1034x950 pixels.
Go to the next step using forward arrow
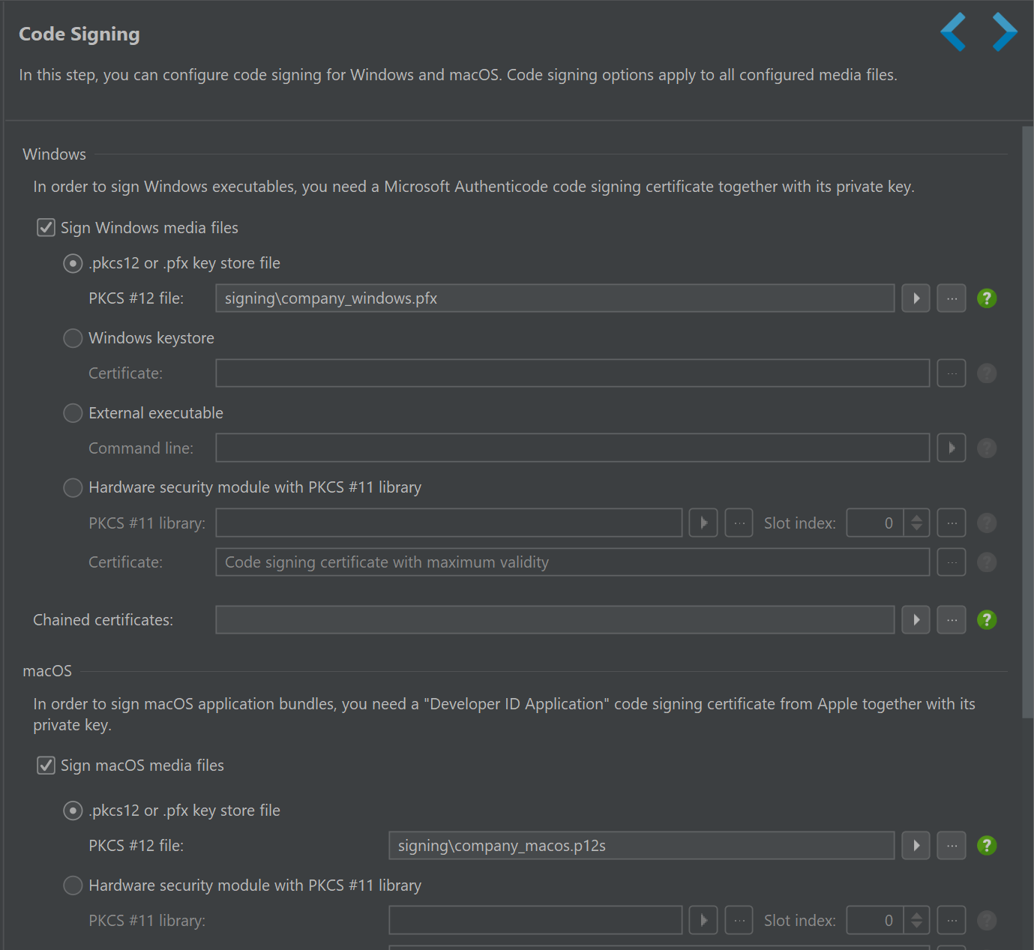(x=1004, y=32)
